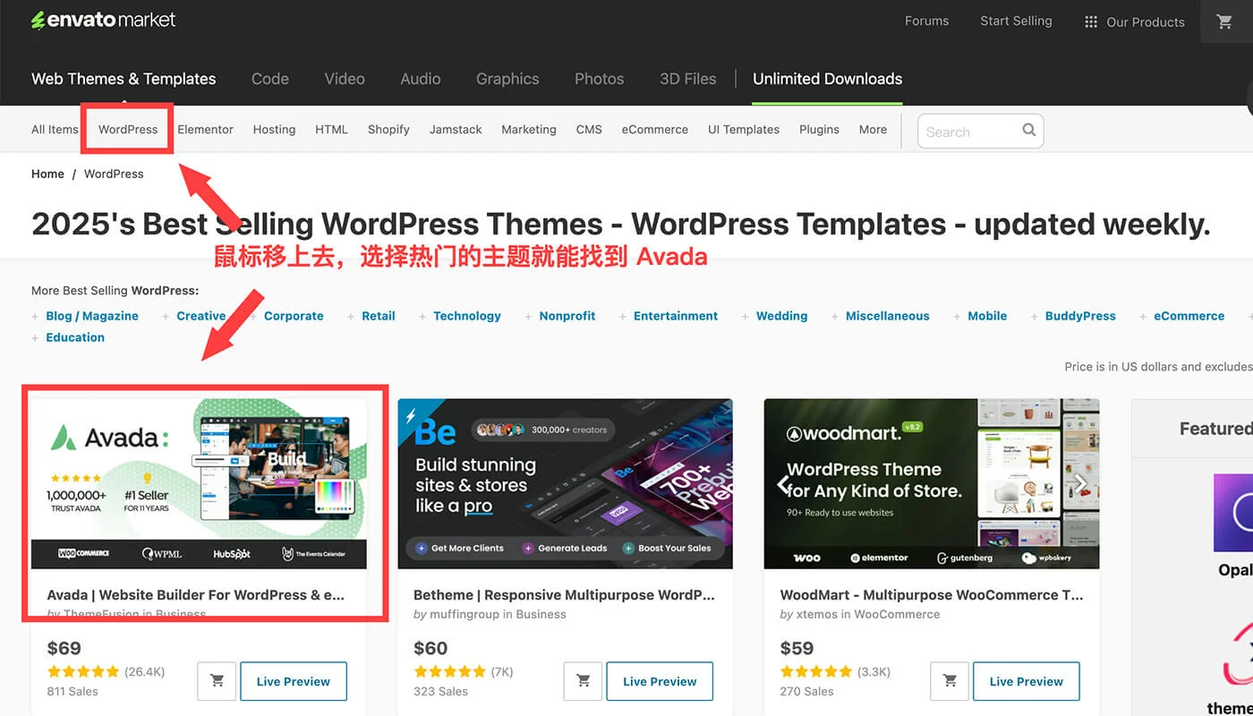The width and height of the screenshot is (1253, 716).
Task: Click the Envato Market logo
Action: pyautogui.click(x=104, y=20)
